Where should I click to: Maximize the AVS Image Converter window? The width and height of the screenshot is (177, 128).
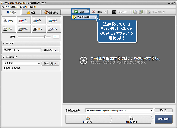pos(172,3)
